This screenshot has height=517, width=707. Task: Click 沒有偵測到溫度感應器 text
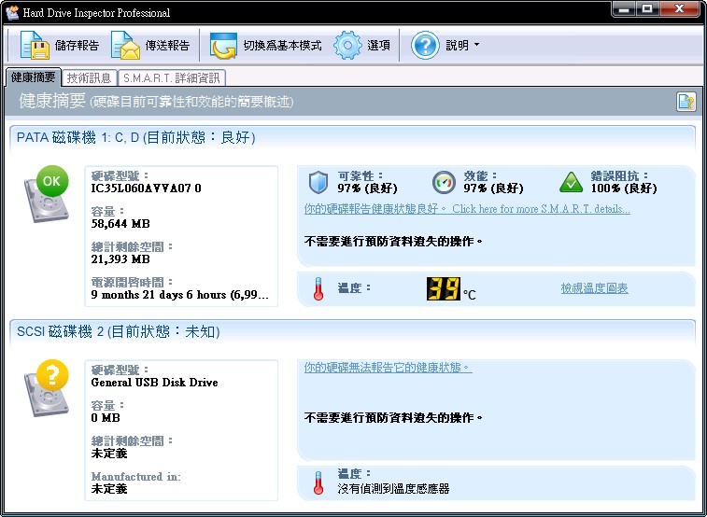393,489
